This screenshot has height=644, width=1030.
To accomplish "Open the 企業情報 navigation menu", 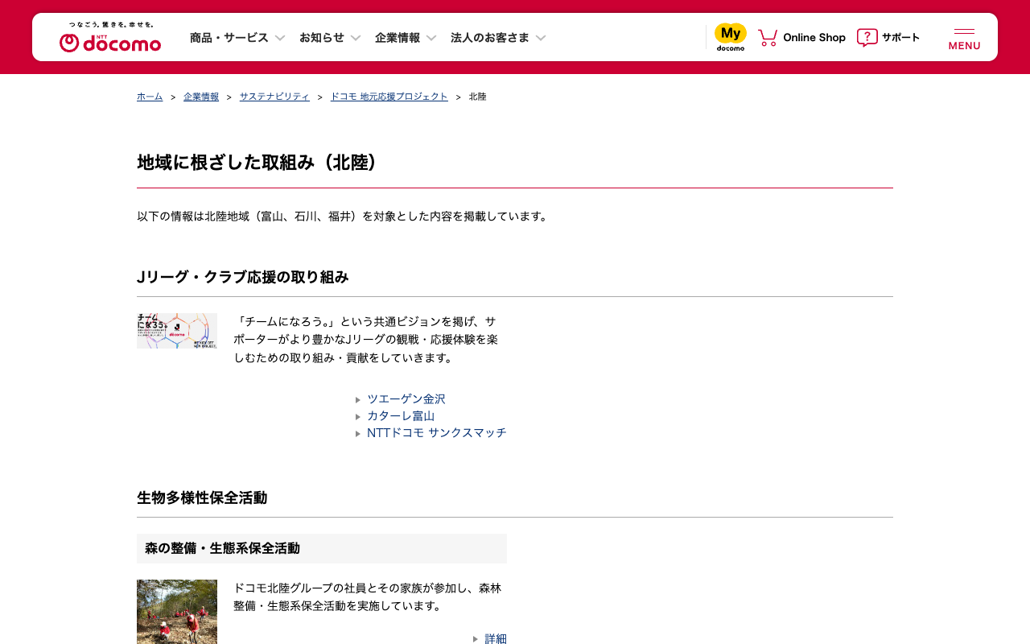I will point(398,38).
